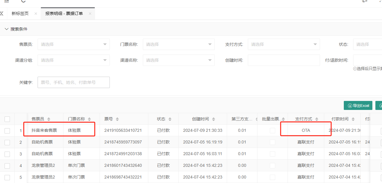Click the double-chevron icon left of the tabs

(x=2, y=13)
